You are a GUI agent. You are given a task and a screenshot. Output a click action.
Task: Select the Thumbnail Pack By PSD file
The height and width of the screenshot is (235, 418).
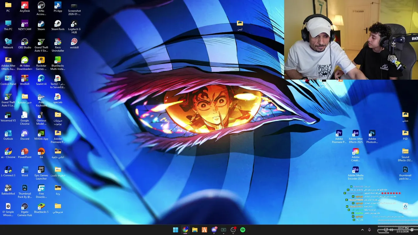[25, 191]
